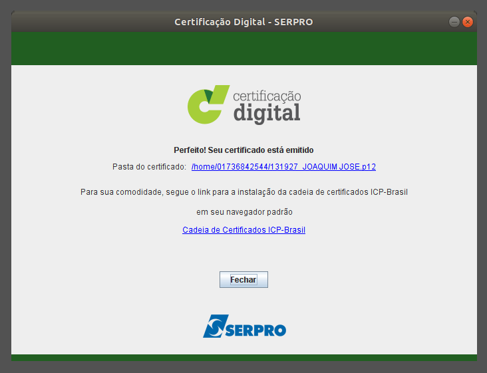Image resolution: width=487 pixels, height=373 pixels.
Task: Click the dark green header banner
Action: coord(243,48)
